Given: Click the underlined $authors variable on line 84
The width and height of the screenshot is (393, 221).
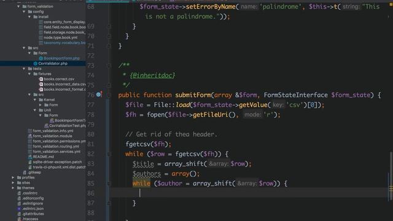Looking at the screenshot, I should pyautogui.click(x=147, y=174).
